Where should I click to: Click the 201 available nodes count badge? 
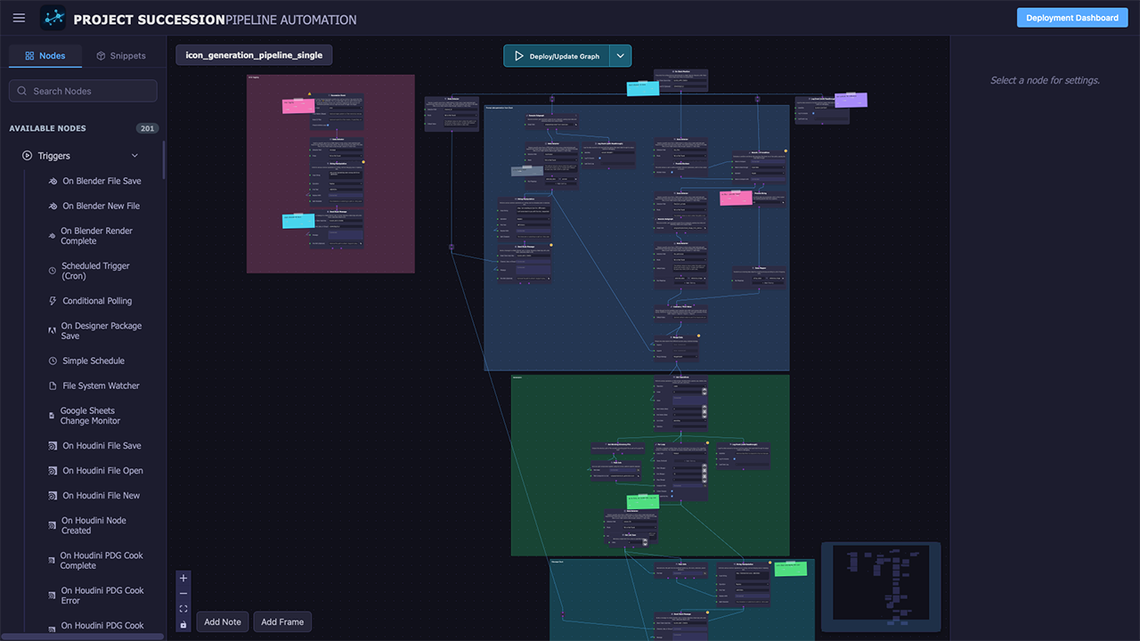[147, 128]
